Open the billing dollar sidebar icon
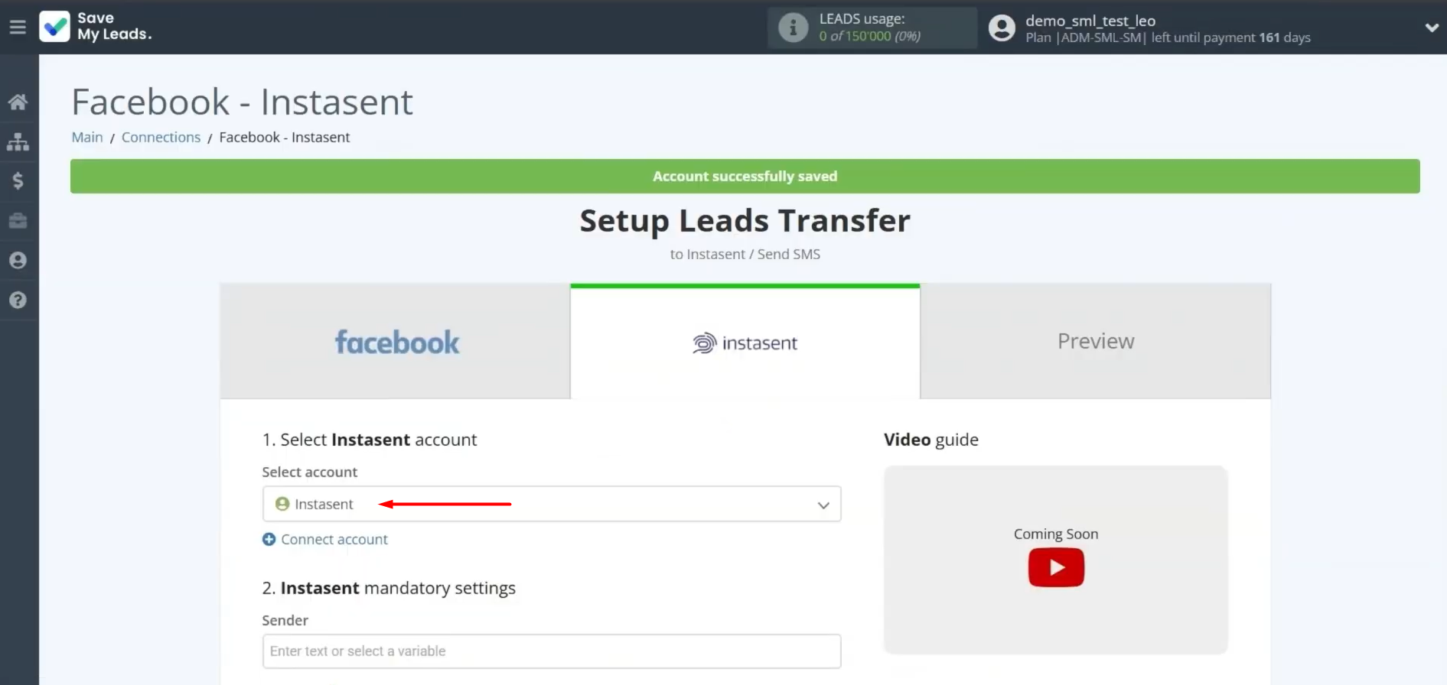This screenshot has height=685, width=1447. (18, 181)
